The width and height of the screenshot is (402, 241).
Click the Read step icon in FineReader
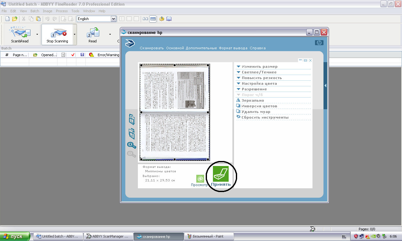click(93, 33)
